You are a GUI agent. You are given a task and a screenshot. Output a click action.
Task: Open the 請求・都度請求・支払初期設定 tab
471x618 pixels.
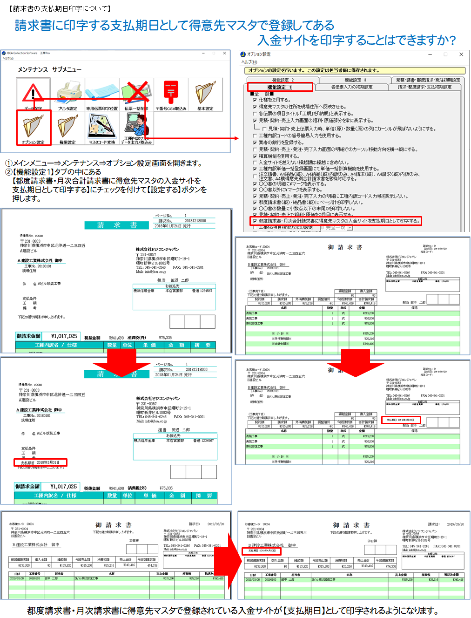click(x=424, y=87)
